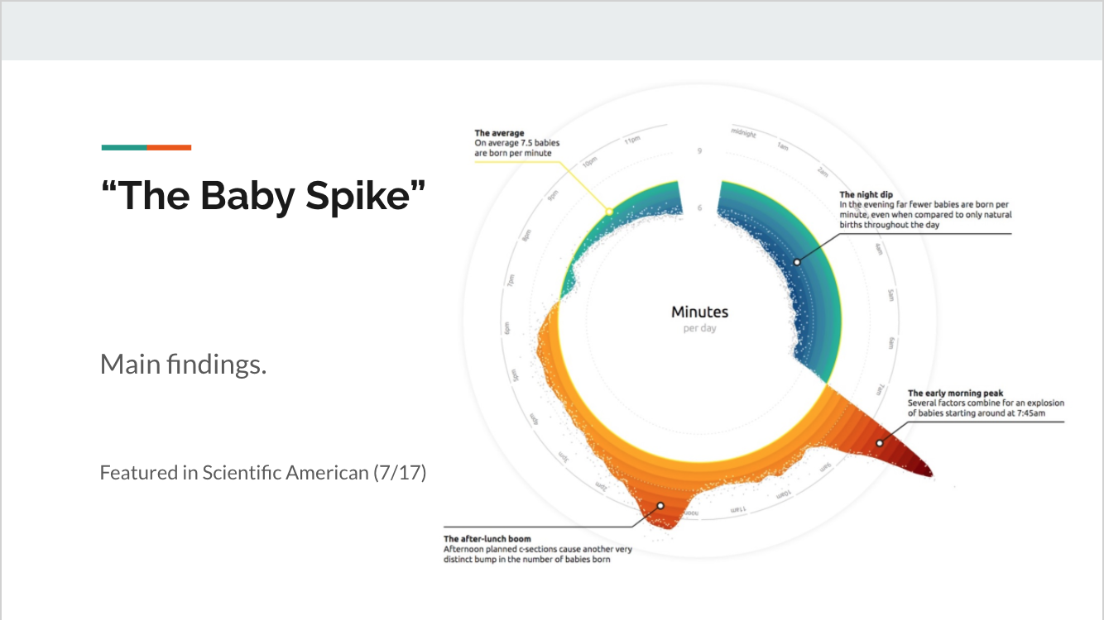
Task: Click the "7am" hour label
Action: 881,390
